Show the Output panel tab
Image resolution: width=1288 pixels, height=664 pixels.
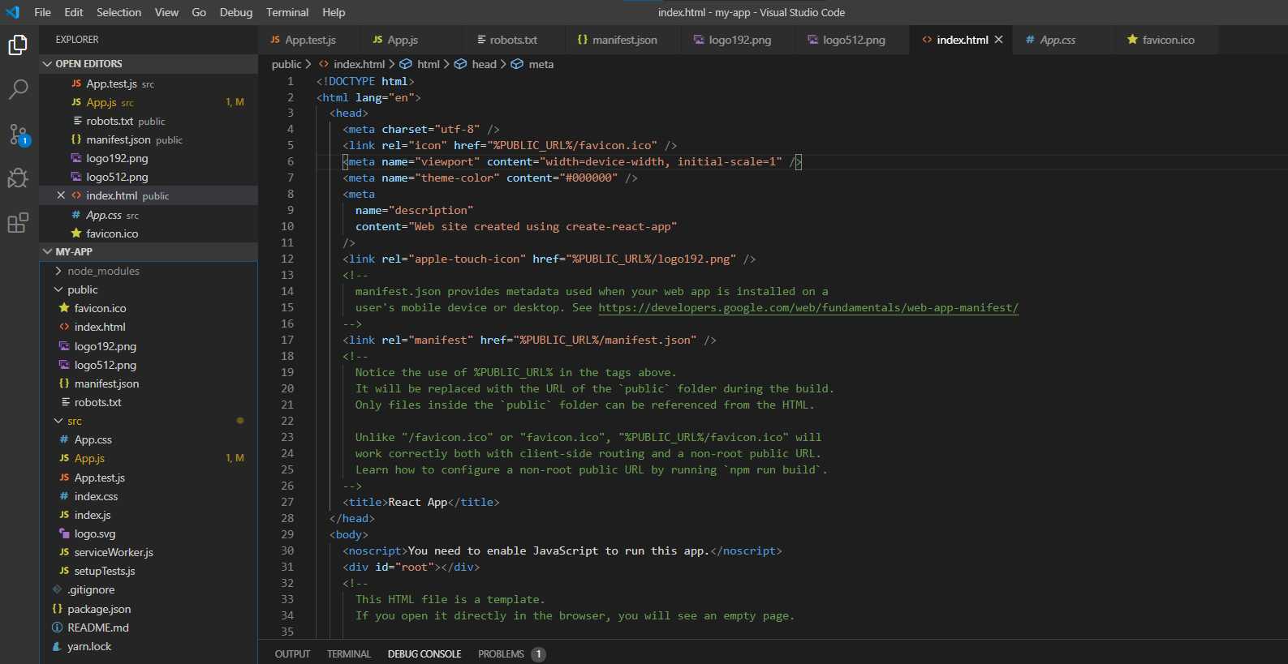pos(292,654)
